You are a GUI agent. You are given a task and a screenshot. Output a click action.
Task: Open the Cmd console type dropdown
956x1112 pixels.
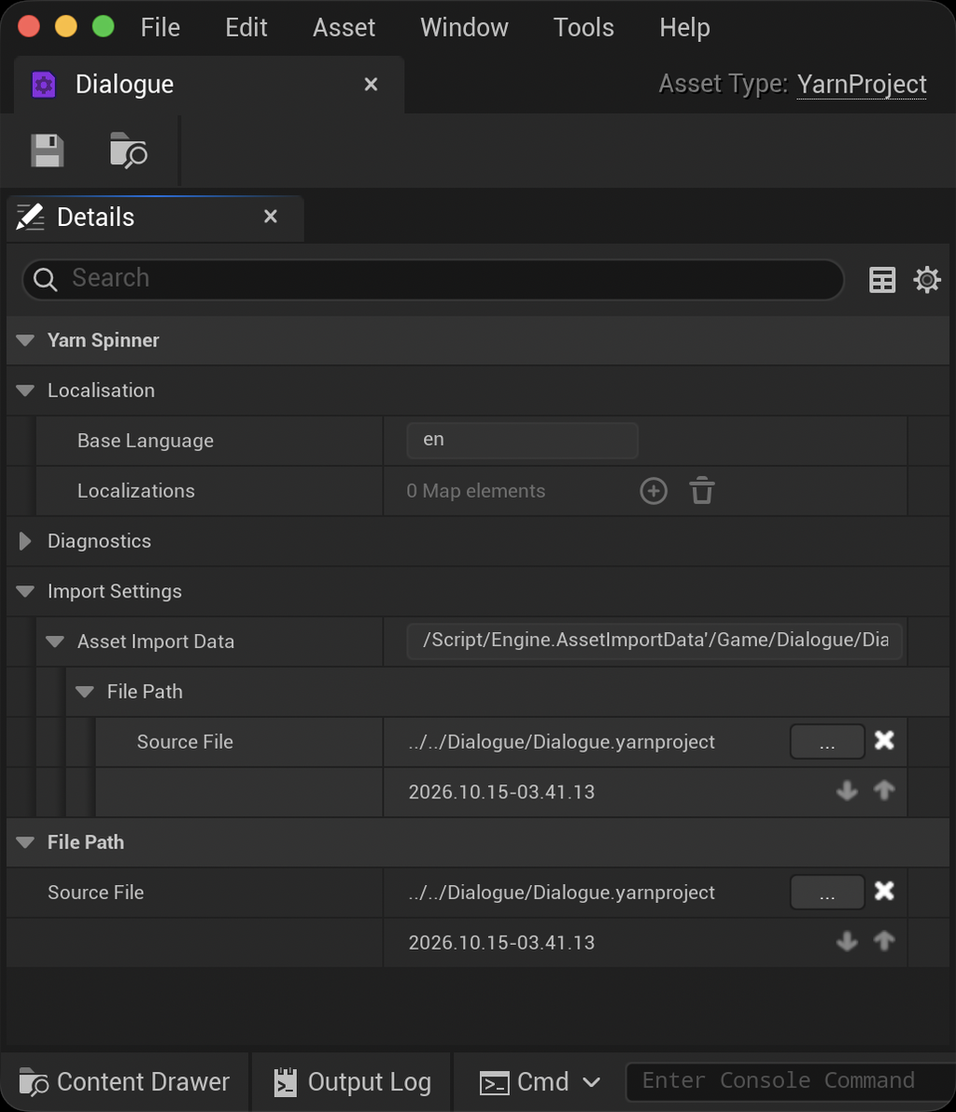541,1082
